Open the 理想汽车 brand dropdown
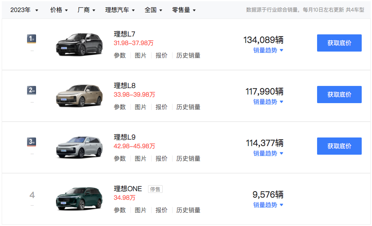 (120, 10)
